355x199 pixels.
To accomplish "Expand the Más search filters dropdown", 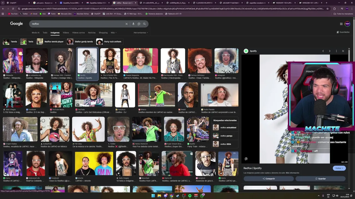I will [x=113, y=33].
